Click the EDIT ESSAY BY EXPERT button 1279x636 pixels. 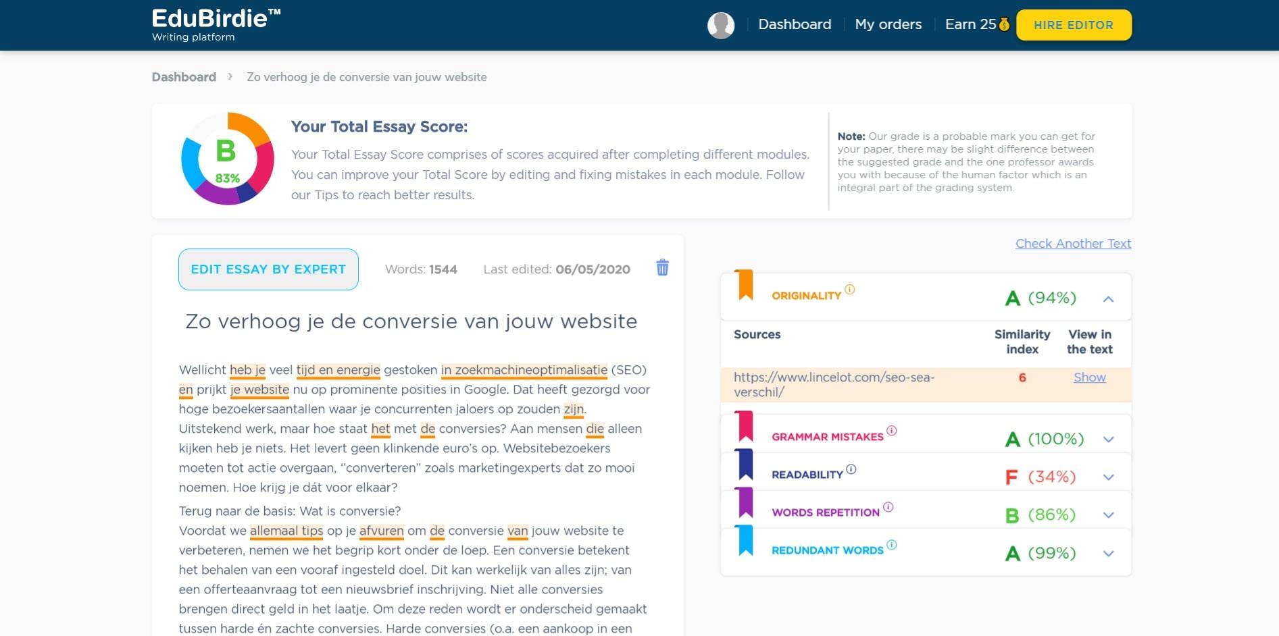[268, 269]
